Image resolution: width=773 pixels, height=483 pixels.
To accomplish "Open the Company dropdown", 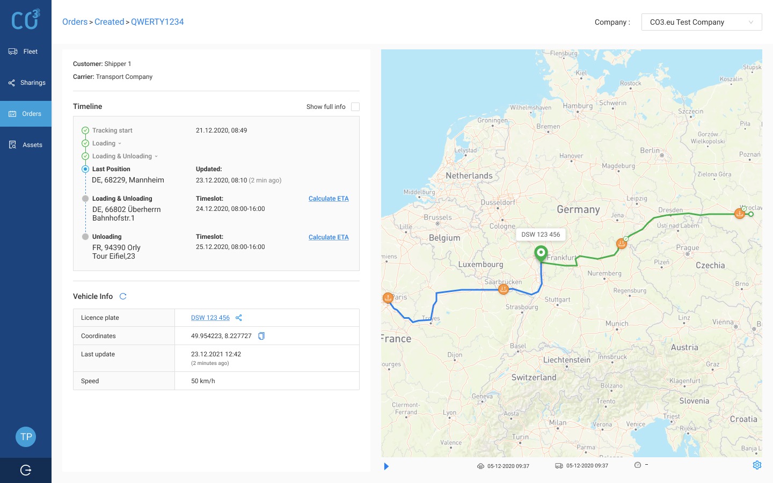I will (x=702, y=22).
